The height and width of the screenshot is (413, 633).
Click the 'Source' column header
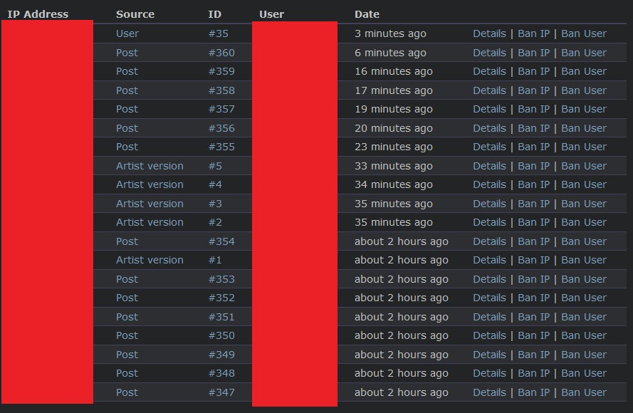click(135, 14)
